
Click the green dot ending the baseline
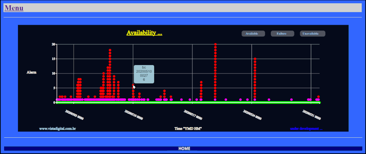319,102
